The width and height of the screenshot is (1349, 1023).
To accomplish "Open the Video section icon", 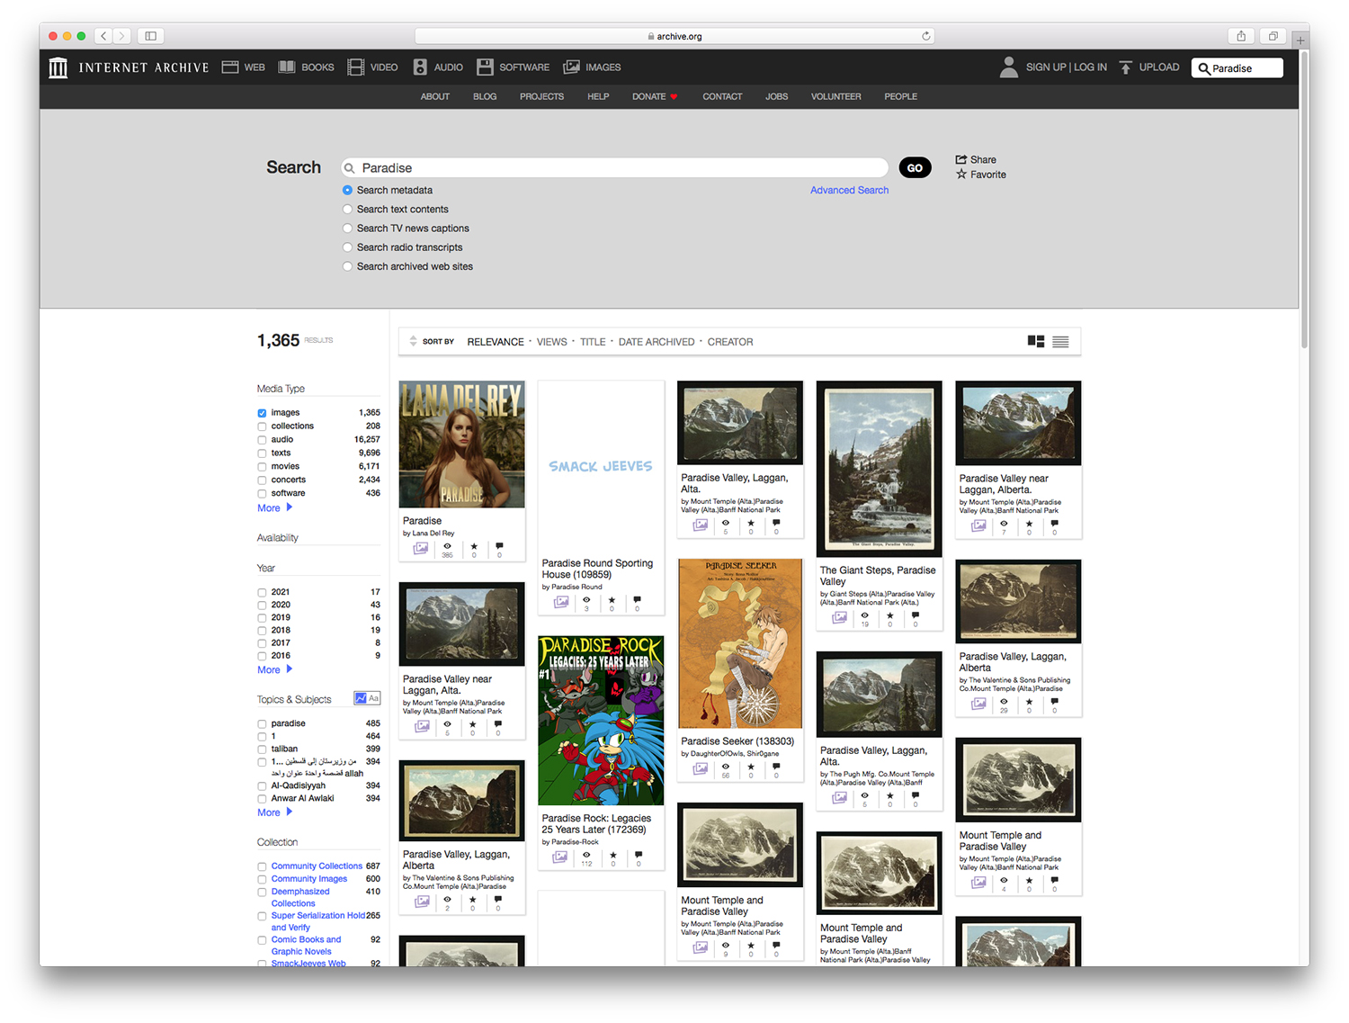I will tap(356, 67).
